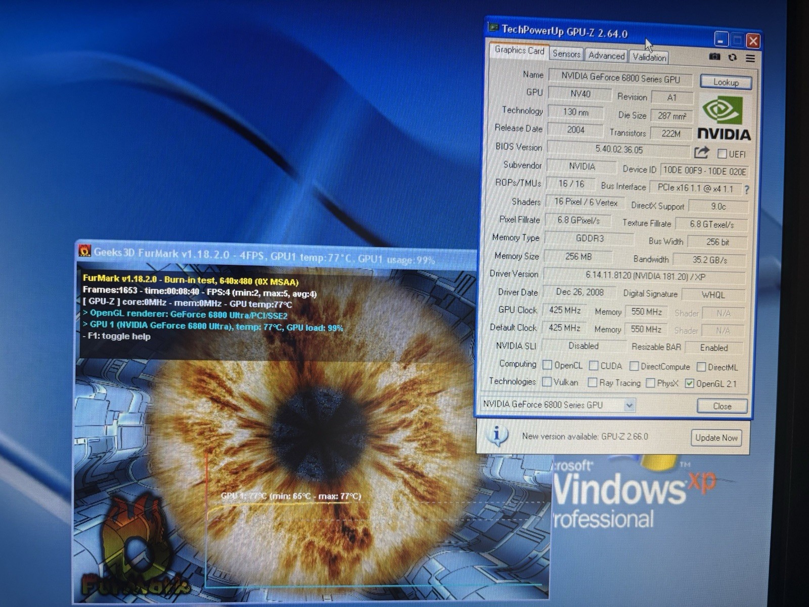Switch to the Validation tab
The image size is (809, 607).
click(649, 57)
